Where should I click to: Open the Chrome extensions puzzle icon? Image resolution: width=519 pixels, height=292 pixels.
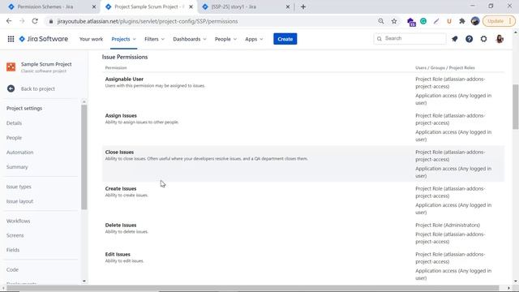462,21
